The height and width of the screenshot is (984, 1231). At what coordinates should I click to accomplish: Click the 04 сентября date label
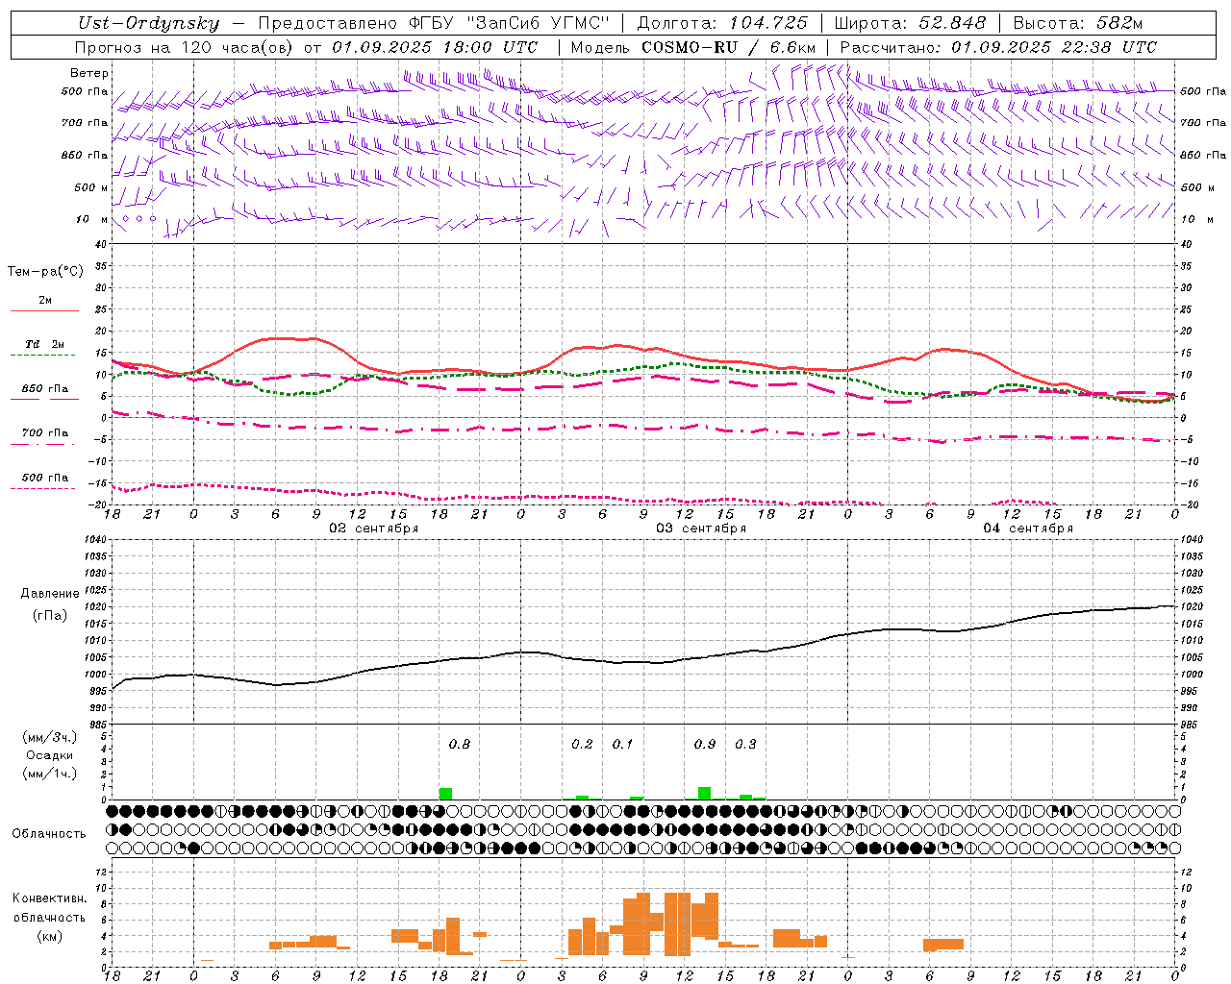pos(1028,529)
